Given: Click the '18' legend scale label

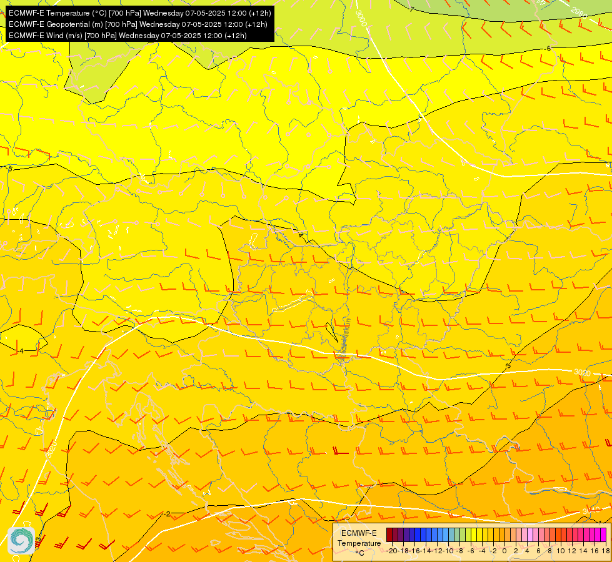Looking at the screenshot, I should click(x=606, y=551).
